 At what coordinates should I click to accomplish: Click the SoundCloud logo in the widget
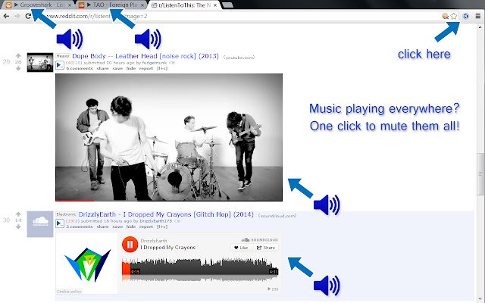[x=259, y=239]
